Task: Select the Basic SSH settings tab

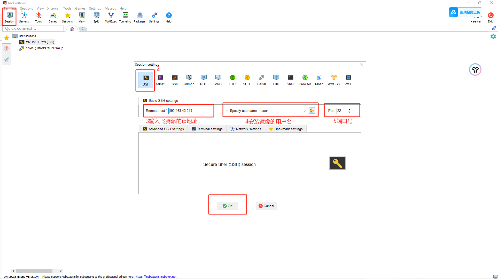Action: (160, 100)
